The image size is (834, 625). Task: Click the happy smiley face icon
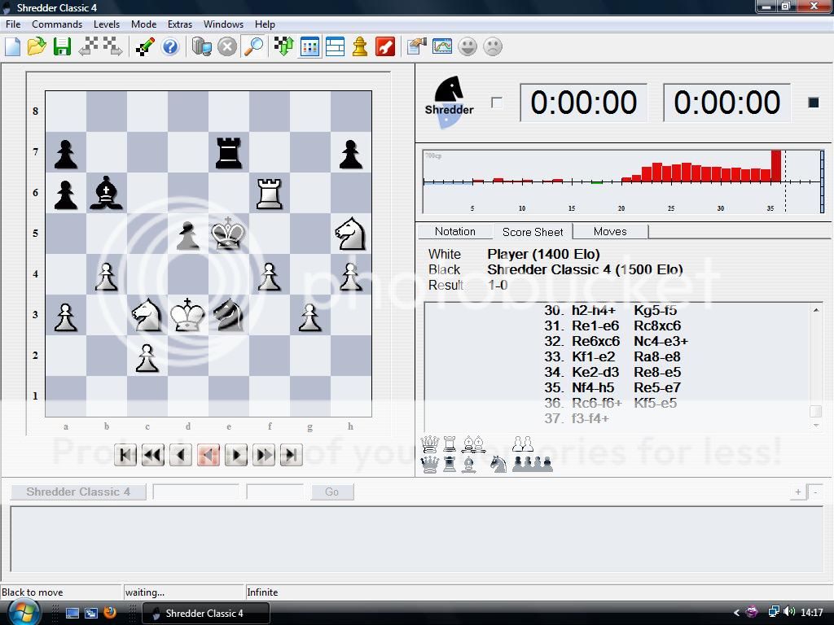pos(467,46)
